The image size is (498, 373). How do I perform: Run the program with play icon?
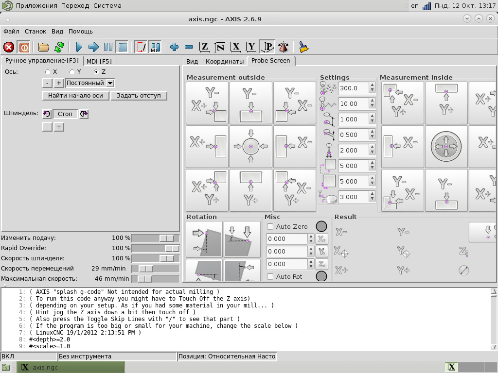(79, 47)
